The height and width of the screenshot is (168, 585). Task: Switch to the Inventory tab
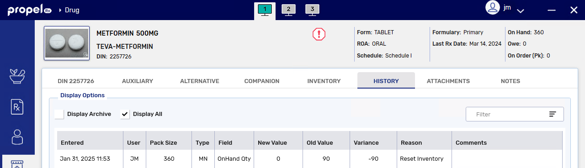(x=324, y=81)
